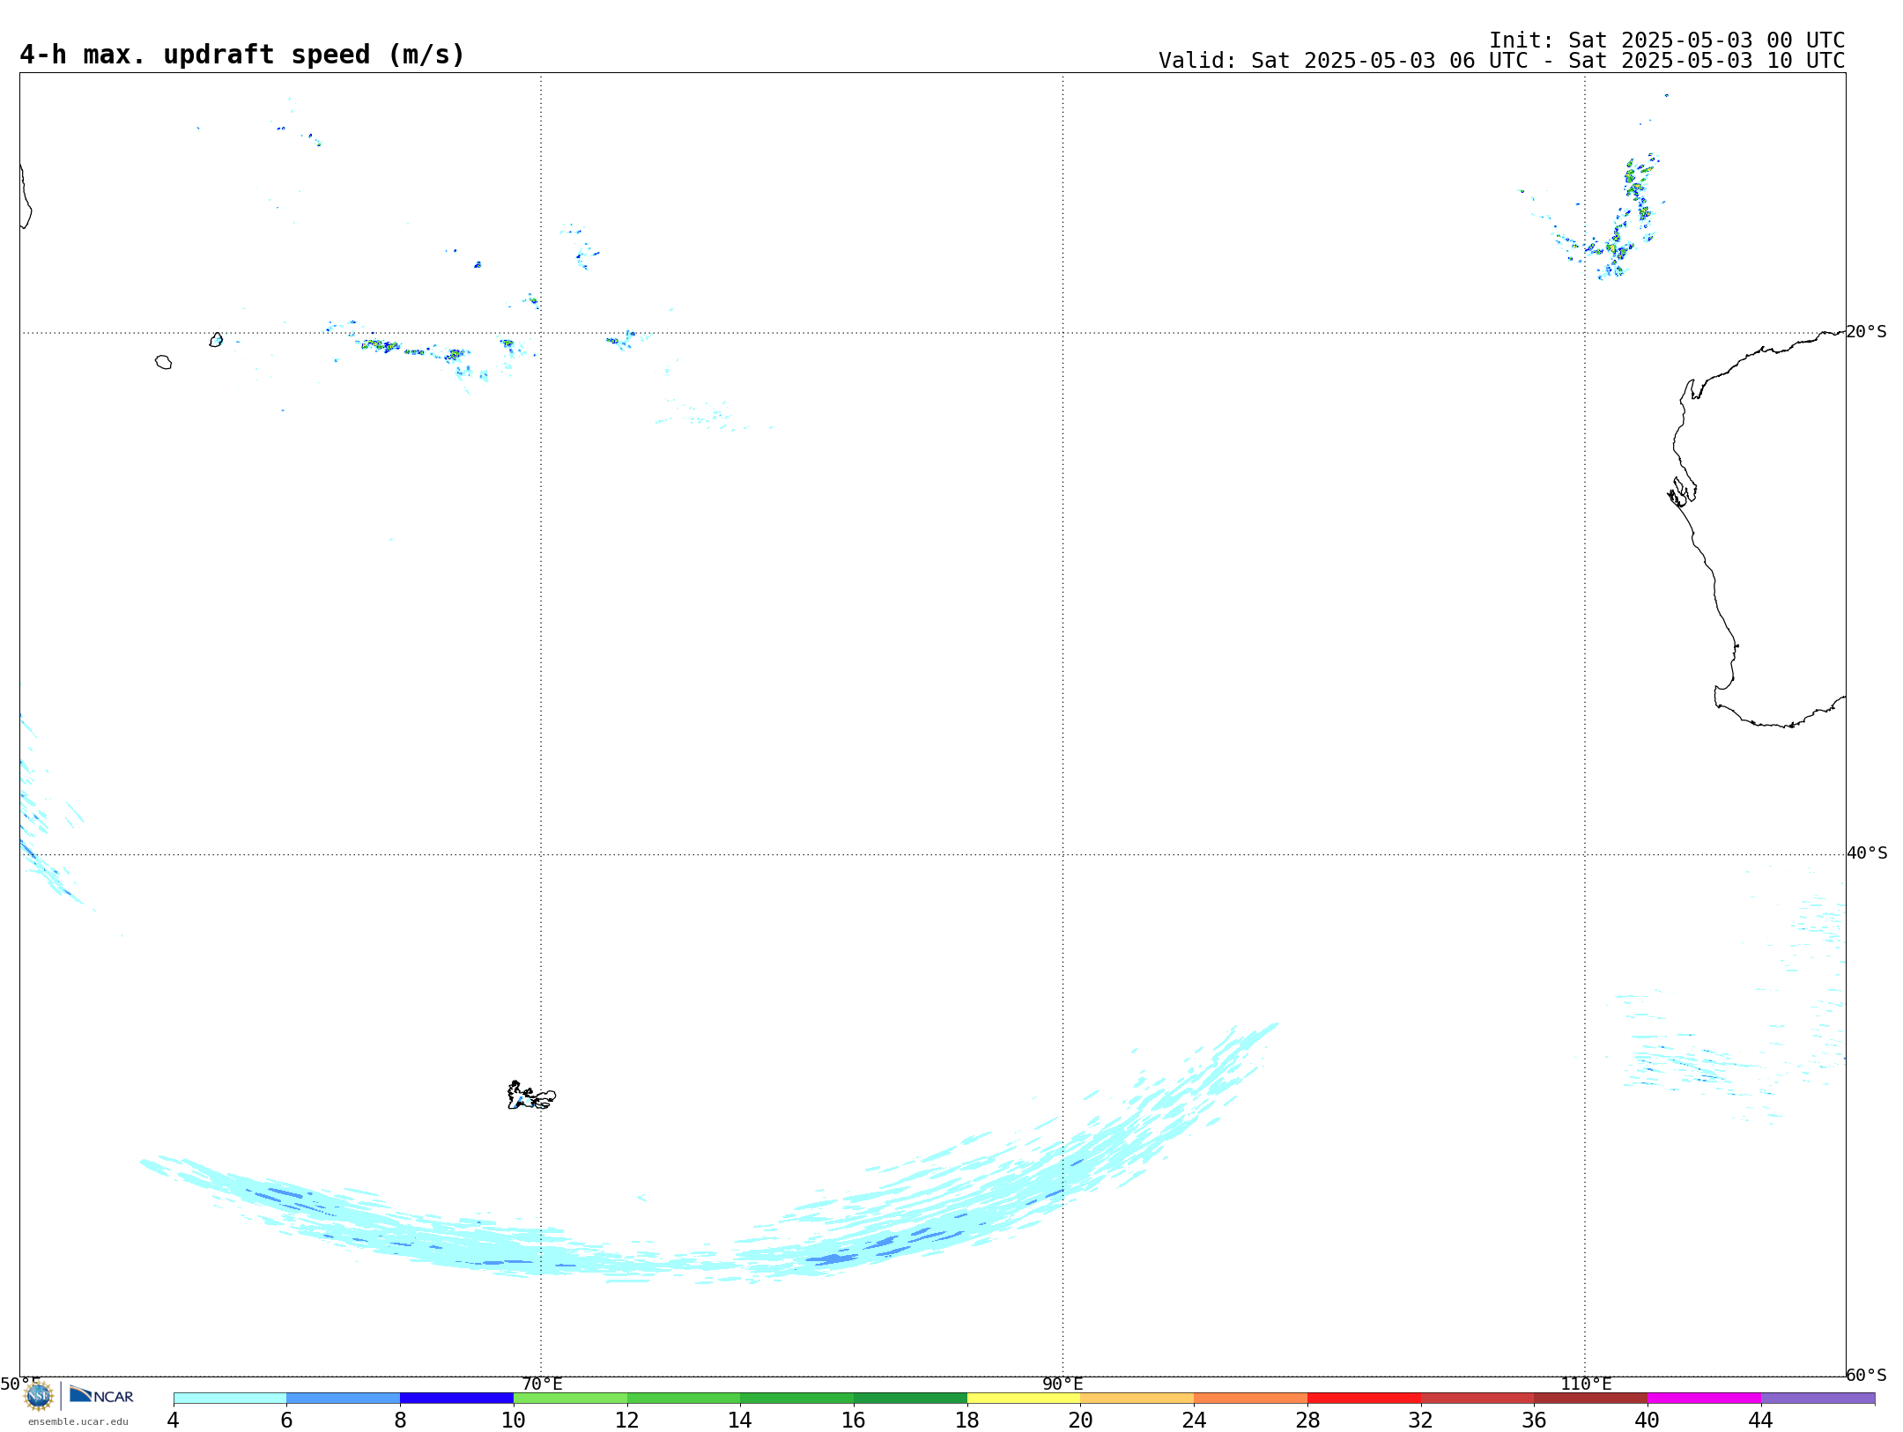Pick the orange 24–28 m/s swatch

[1250, 1398]
